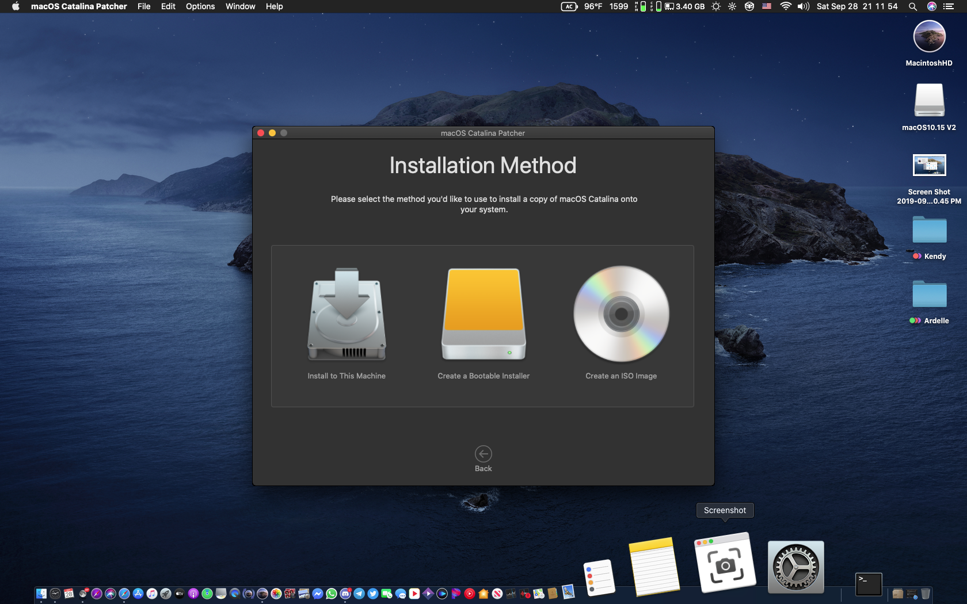The width and height of the screenshot is (967, 604).
Task: Open Apple News from the Dock
Action: (497, 594)
